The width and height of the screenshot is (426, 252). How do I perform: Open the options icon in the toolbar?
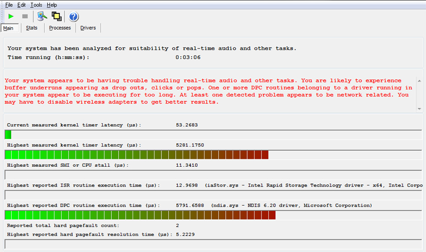42,17
